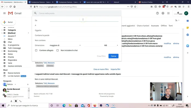This screenshot has height=108, width=191.
Task: Save page to Pocket icon
Action: click(132, 7)
